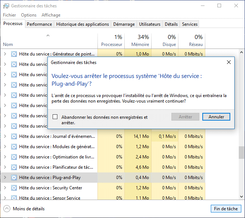Click the vertical scrollbar thumb in process list
245x218 pixels.
241,152
